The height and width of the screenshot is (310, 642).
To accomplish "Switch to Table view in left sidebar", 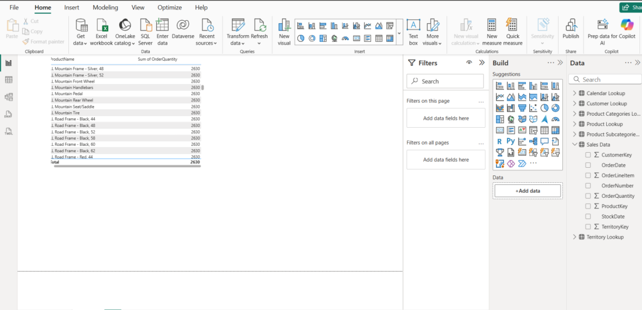I will [9, 80].
